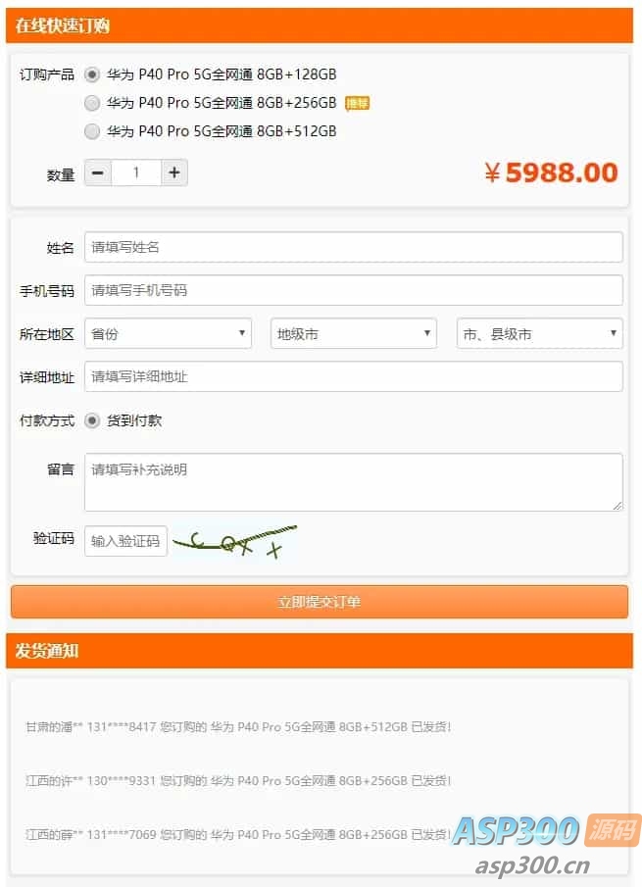
Task: Decrease quantity with the minus button
Action: coord(98,172)
